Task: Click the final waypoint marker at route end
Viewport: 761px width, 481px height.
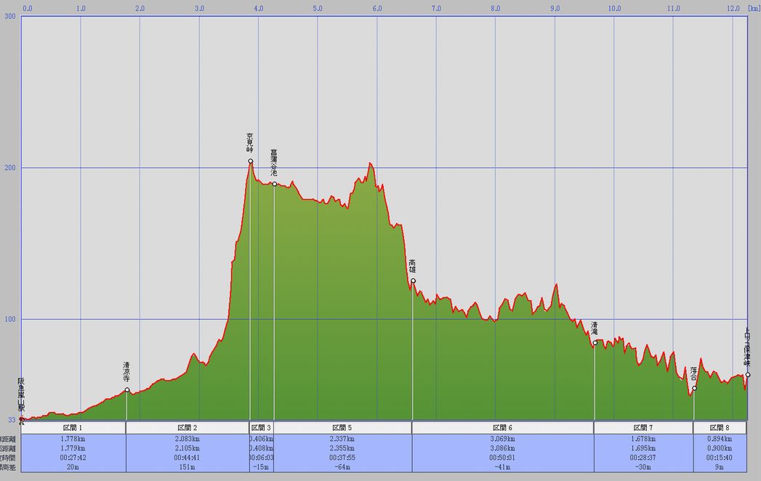Action: [x=748, y=375]
